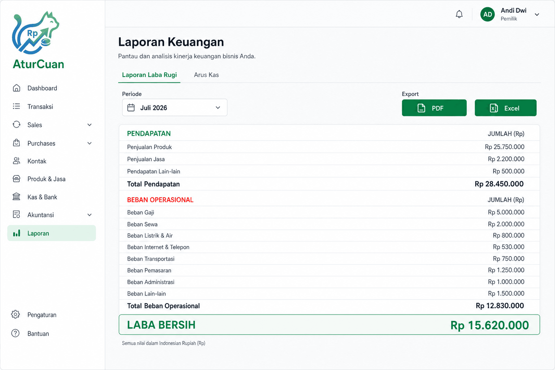Viewport: 555px width, 370px height.
Task: Open the Juli 2026 period dropdown
Action: coord(175,108)
